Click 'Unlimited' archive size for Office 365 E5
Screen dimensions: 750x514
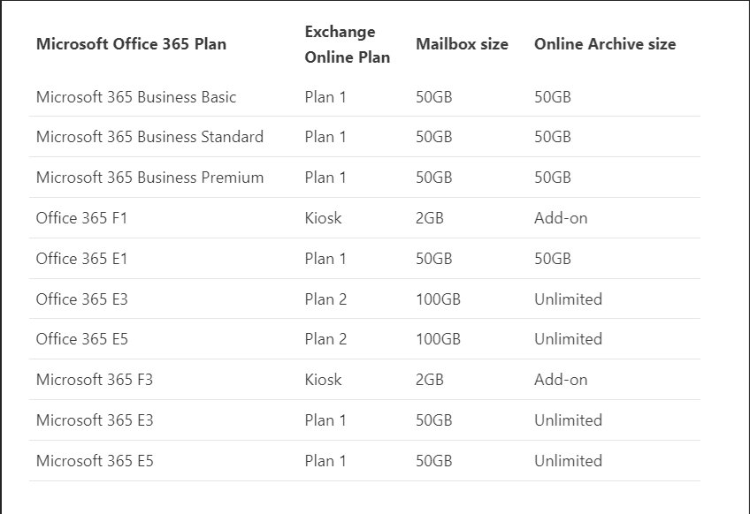click(x=568, y=339)
